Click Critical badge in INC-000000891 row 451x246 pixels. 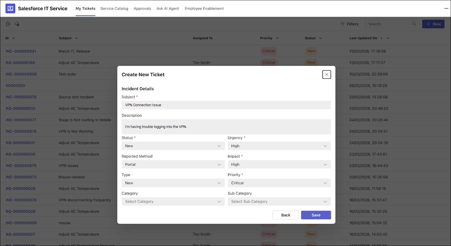268,51
